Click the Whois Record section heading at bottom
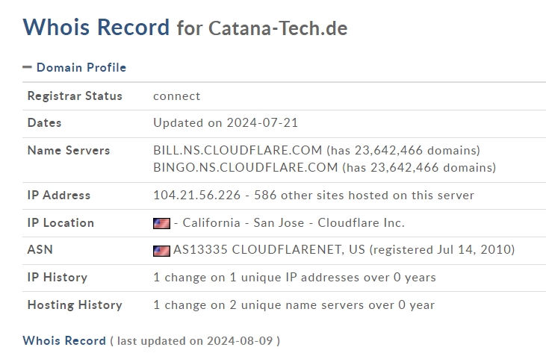 [x=64, y=341]
